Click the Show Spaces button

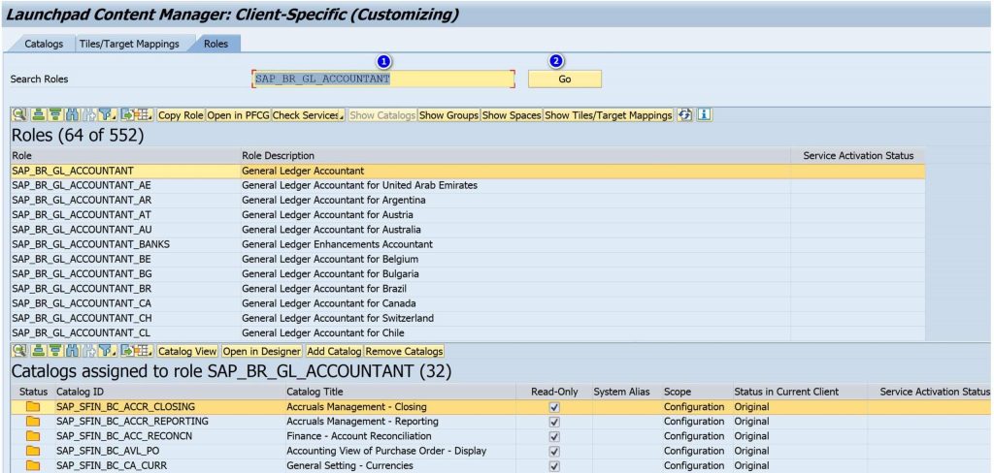tap(512, 115)
